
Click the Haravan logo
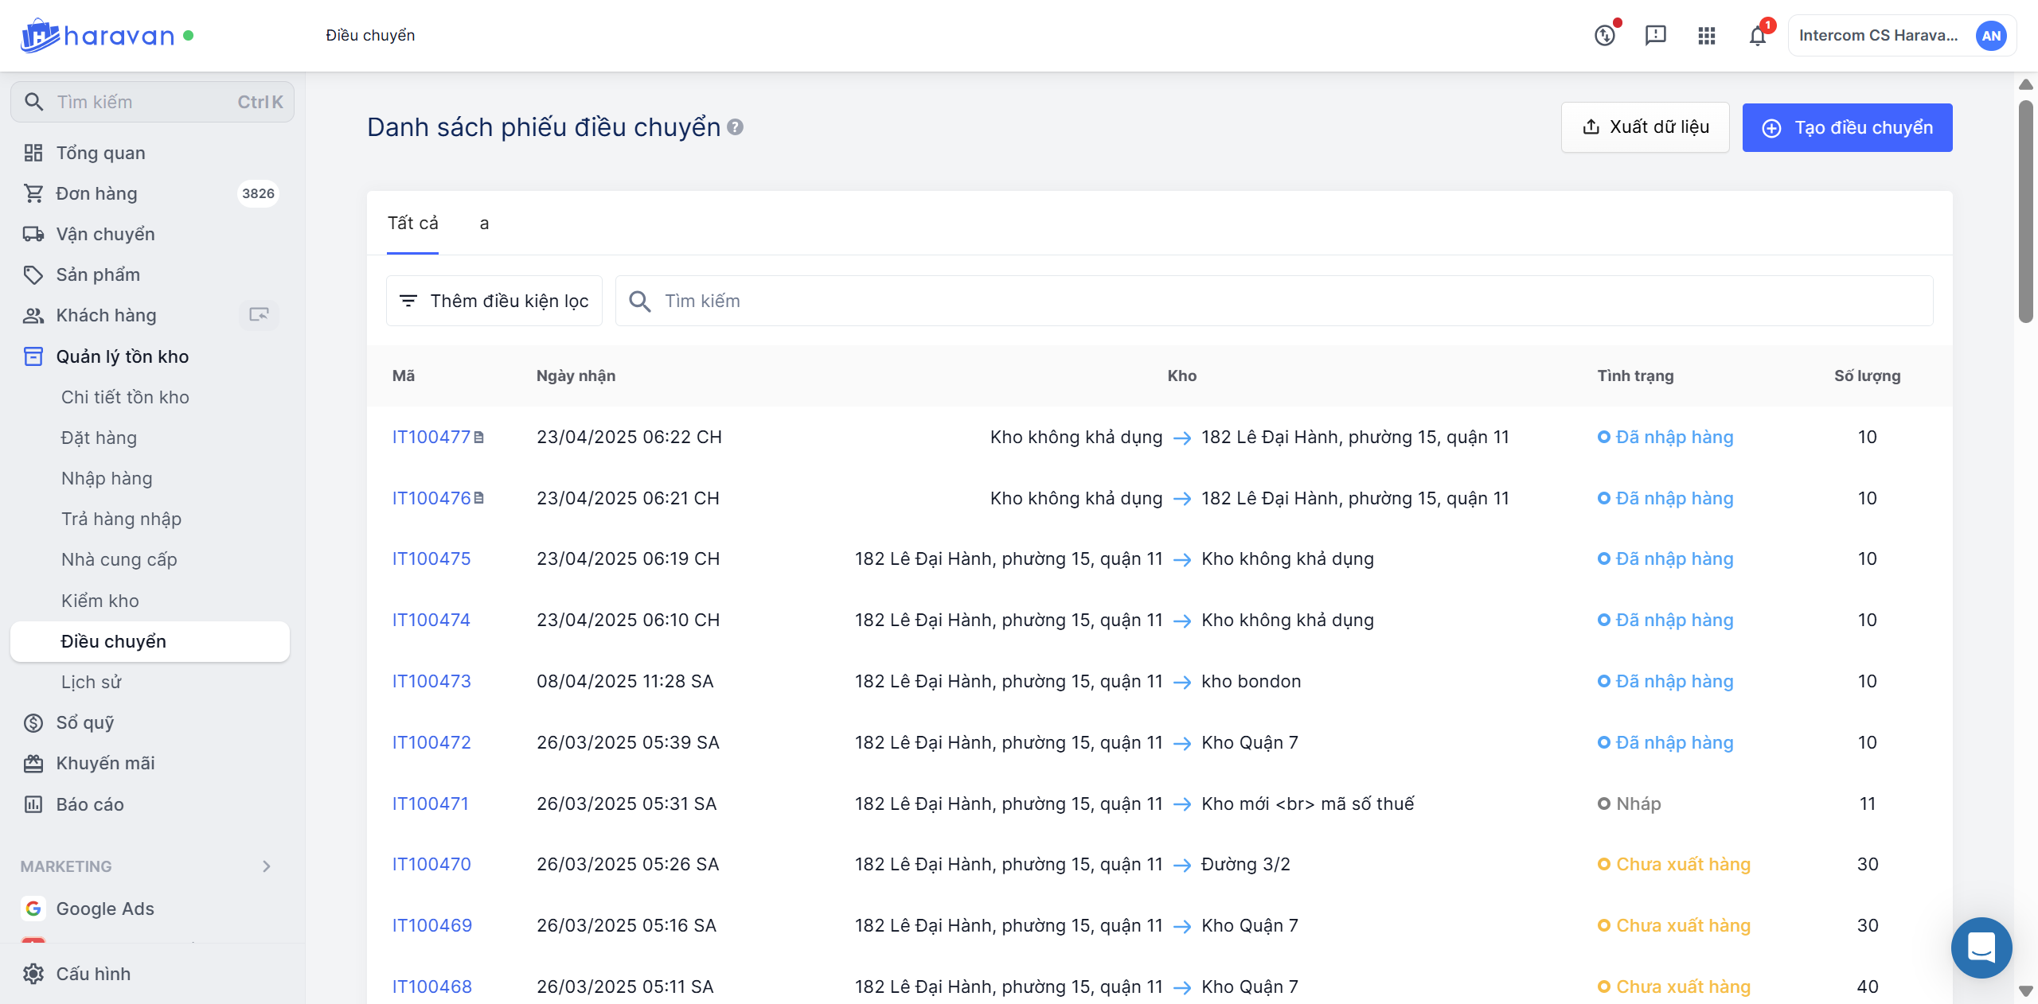coord(97,36)
